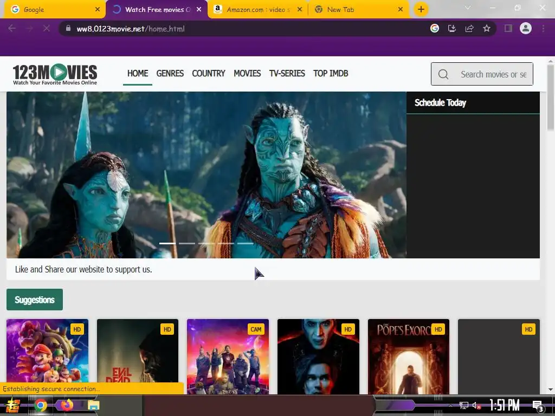Viewport: 555px width, 416px height.
Task: Open the Chrome profile avatar
Action: click(x=526, y=28)
